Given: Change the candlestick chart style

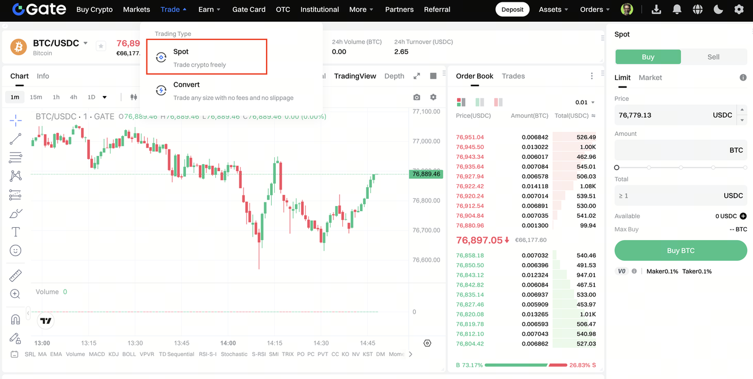Looking at the screenshot, I should 134,97.
